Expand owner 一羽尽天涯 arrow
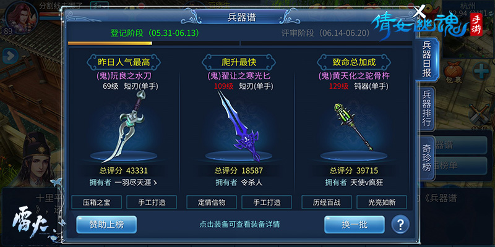 pos(155,183)
